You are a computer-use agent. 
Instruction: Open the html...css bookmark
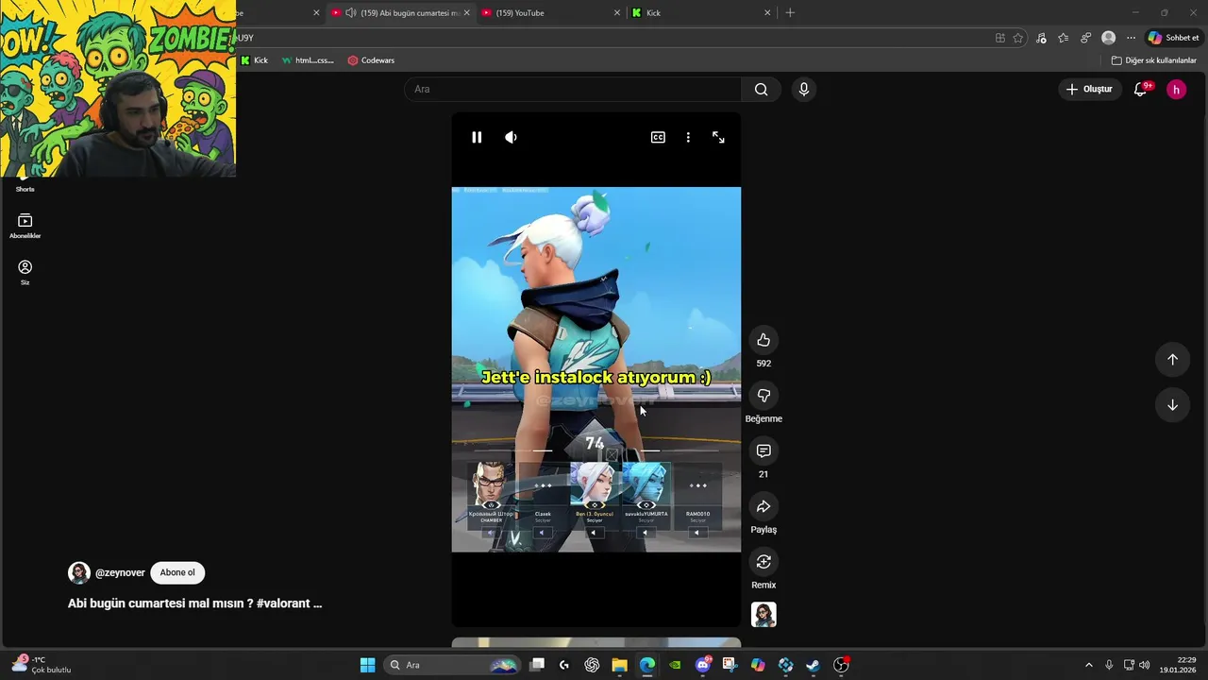pos(308,60)
